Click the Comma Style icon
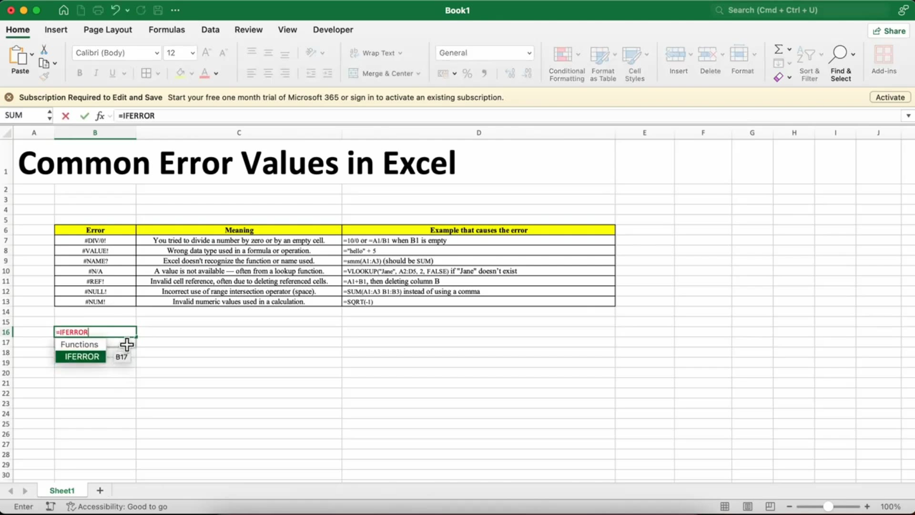Image resolution: width=915 pixels, height=515 pixels. [x=484, y=73]
